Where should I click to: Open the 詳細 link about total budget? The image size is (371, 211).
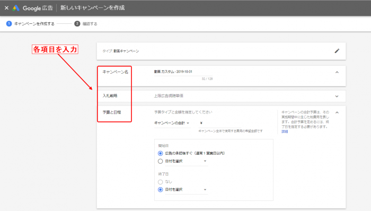point(285,131)
